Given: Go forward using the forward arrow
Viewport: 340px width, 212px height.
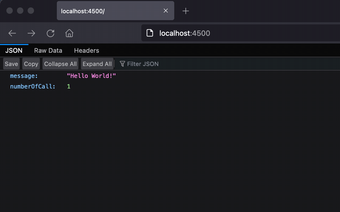Looking at the screenshot, I should [x=31, y=33].
